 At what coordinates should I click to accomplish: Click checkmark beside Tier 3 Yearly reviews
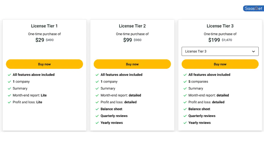(185, 123)
